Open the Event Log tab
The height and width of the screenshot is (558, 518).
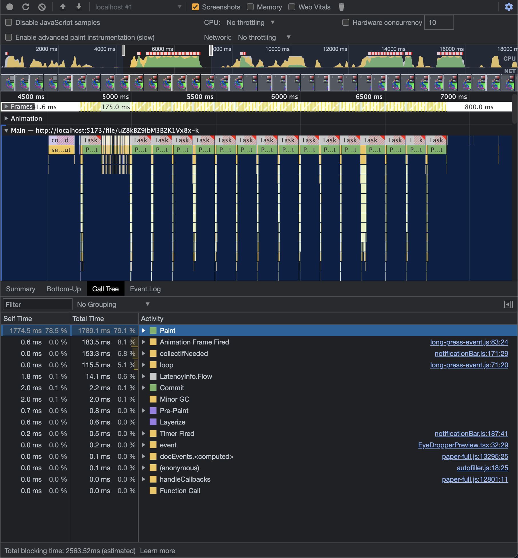click(145, 289)
